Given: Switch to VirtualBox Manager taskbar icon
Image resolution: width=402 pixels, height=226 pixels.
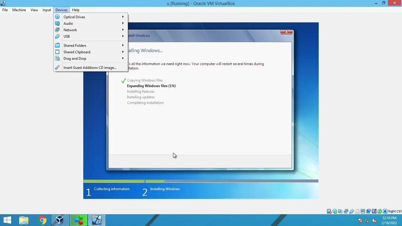Looking at the screenshot, I should pyautogui.click(x=60, y=220).
